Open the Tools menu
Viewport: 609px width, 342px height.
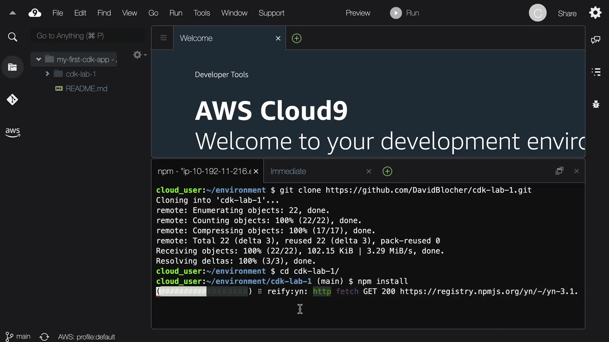point(202,13)
